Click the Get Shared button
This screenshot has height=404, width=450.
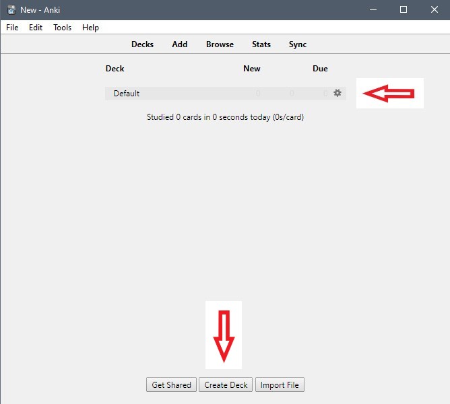coord(171,384)
